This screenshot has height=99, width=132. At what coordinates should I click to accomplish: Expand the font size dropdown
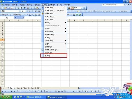coord(26,11)
